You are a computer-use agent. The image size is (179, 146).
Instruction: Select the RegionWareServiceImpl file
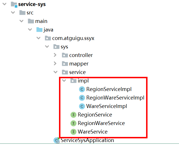pos(115,98)
